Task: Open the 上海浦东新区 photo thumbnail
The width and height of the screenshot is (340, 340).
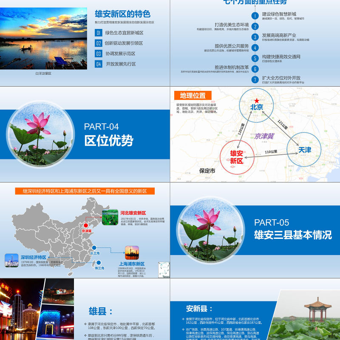Action: 132,252
